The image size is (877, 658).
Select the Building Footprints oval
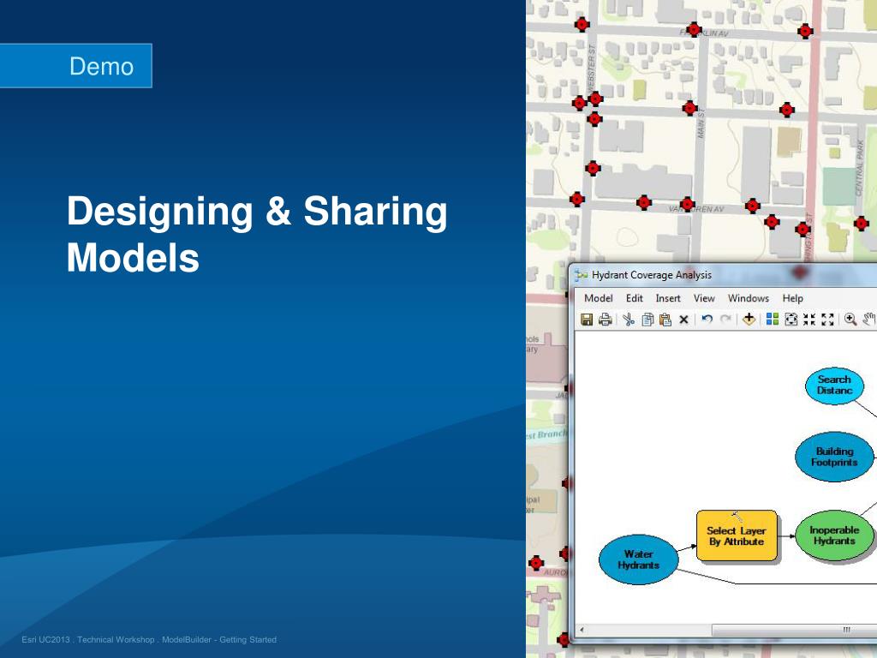point(834,457)
